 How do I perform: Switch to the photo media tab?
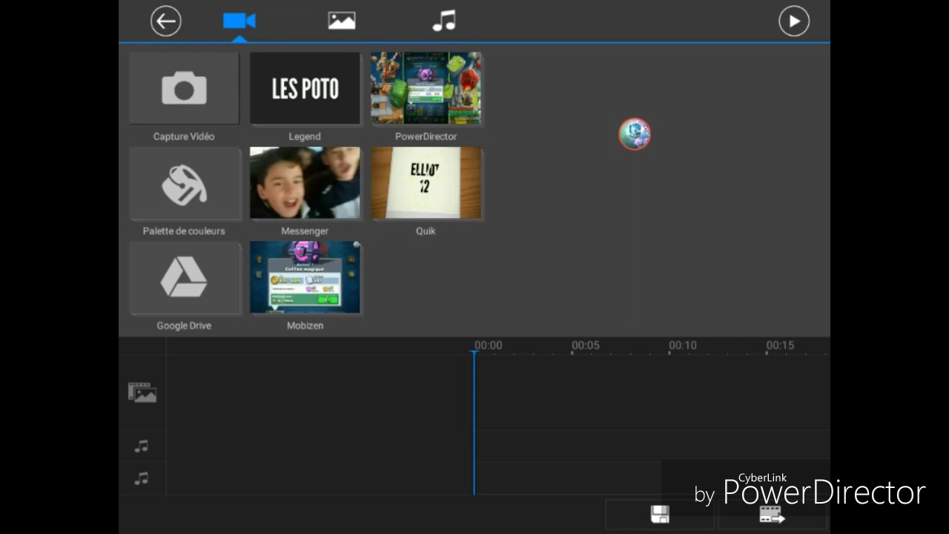tap(342, 21)
